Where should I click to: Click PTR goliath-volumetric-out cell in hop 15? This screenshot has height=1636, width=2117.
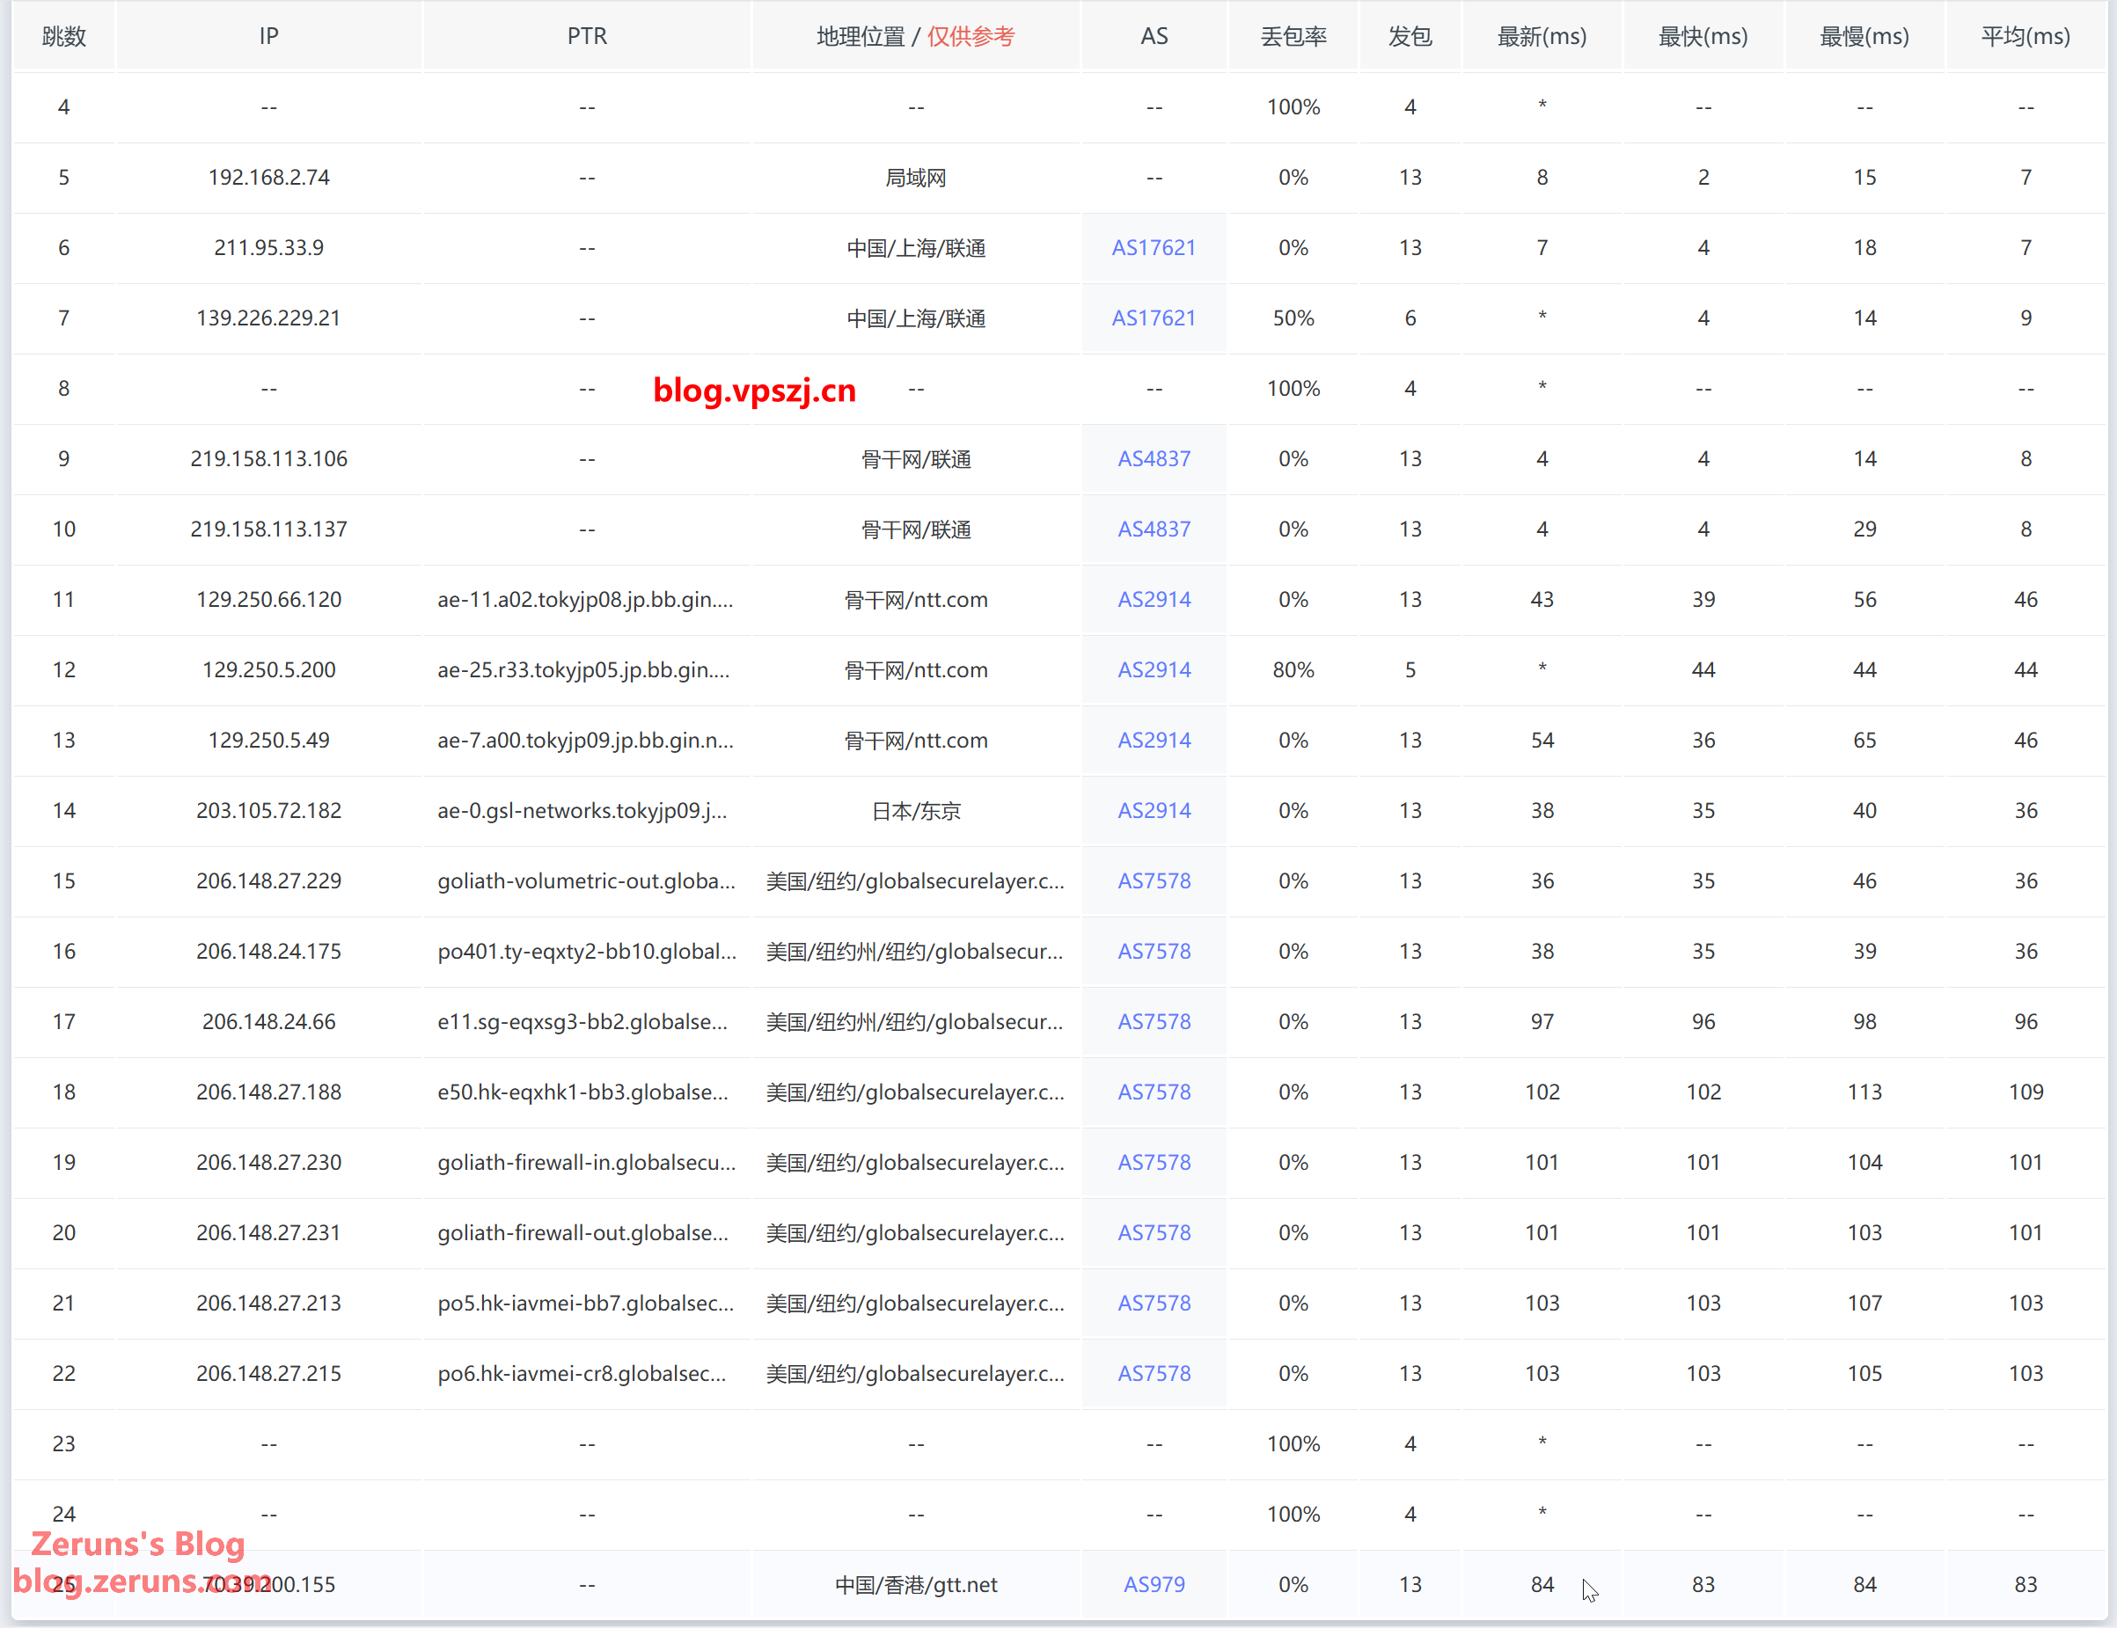(585, 881)
